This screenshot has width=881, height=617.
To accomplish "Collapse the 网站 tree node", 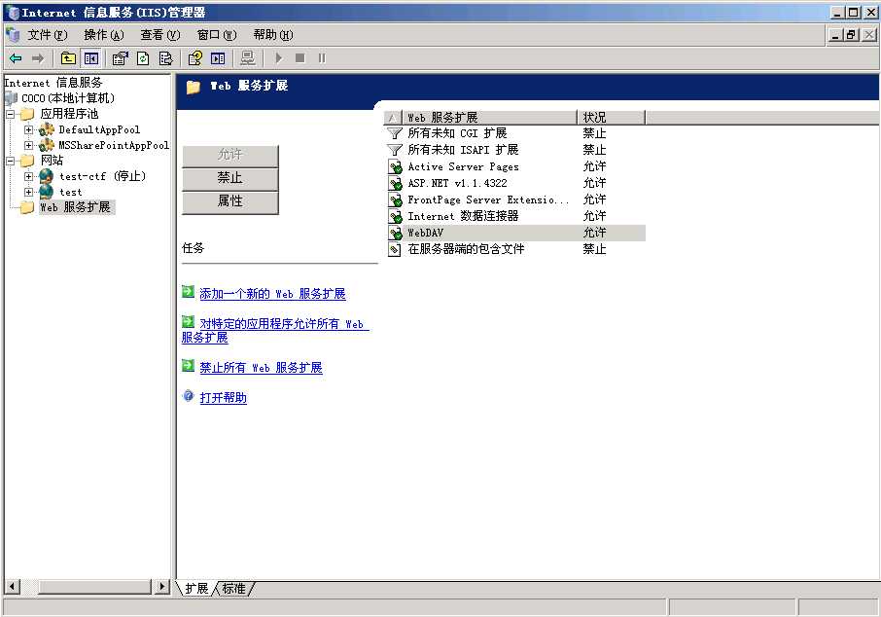I will click(10, 161).
